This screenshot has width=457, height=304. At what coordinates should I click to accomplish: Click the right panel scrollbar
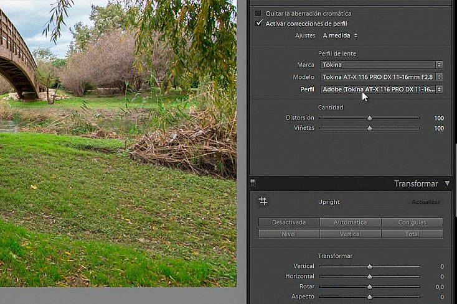tap(455, 180)
